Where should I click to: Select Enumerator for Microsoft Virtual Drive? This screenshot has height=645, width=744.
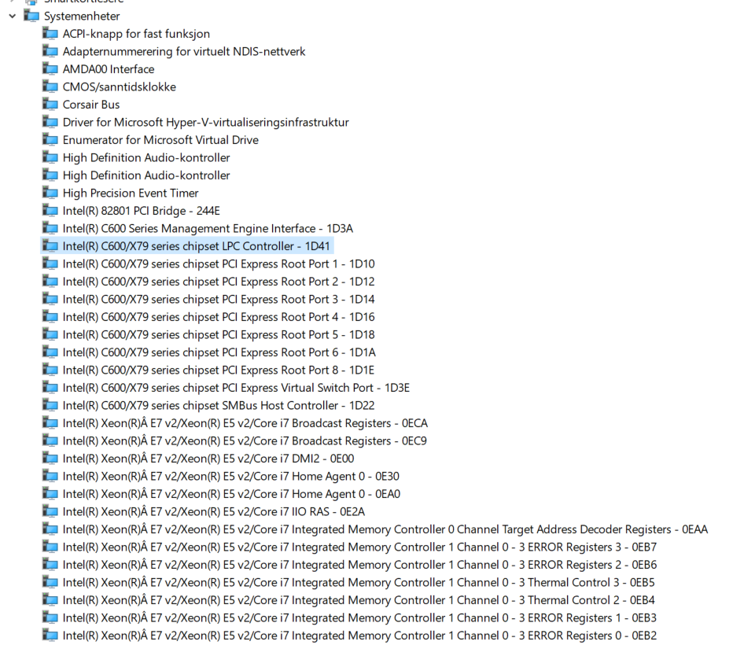coord(161,140)
